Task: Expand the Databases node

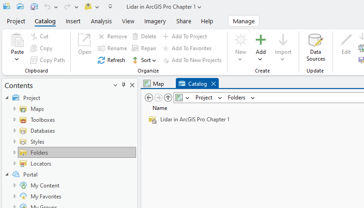Action: [x=15, y=130]
